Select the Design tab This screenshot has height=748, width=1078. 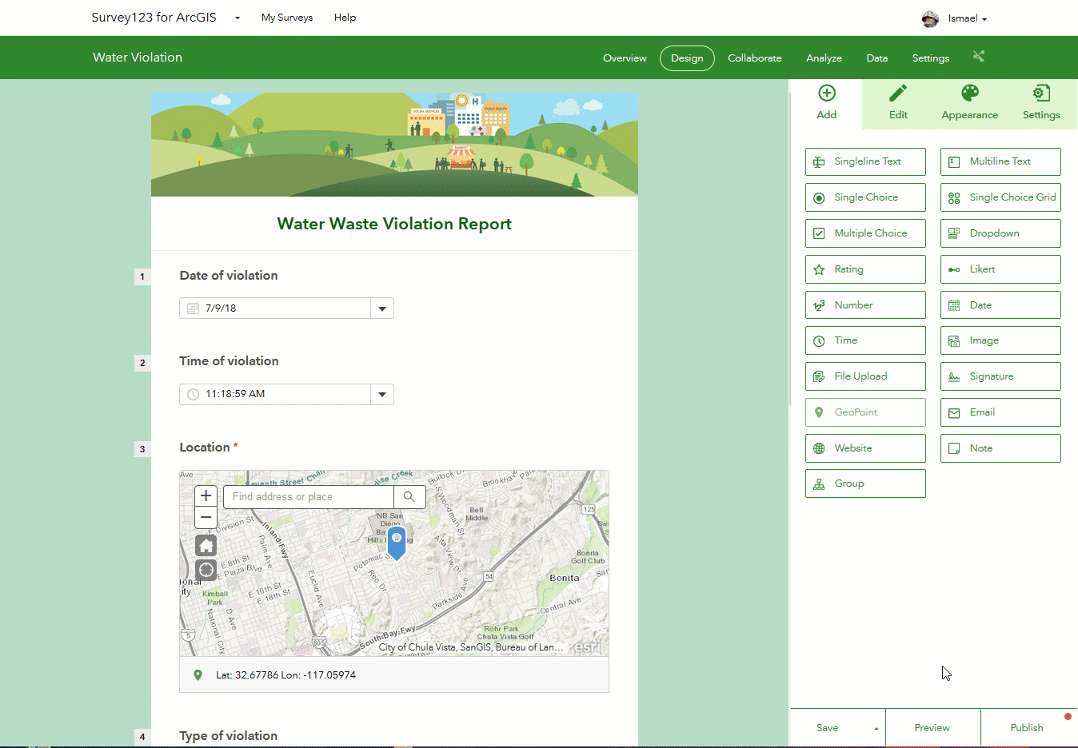[x=687, y=58]
